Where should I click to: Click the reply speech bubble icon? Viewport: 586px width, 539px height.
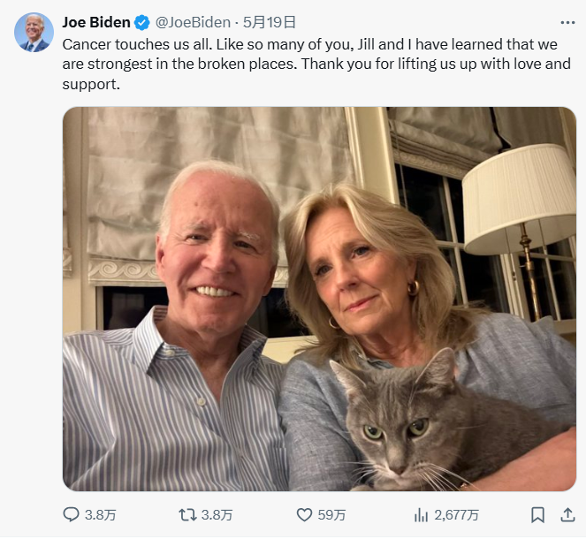[72, 514]
